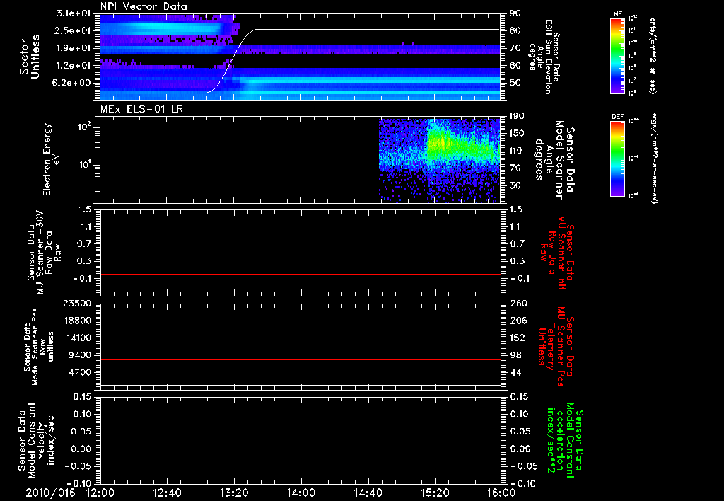Click the 'Model Scanner Angle degrees' axis title

(554, 160)
